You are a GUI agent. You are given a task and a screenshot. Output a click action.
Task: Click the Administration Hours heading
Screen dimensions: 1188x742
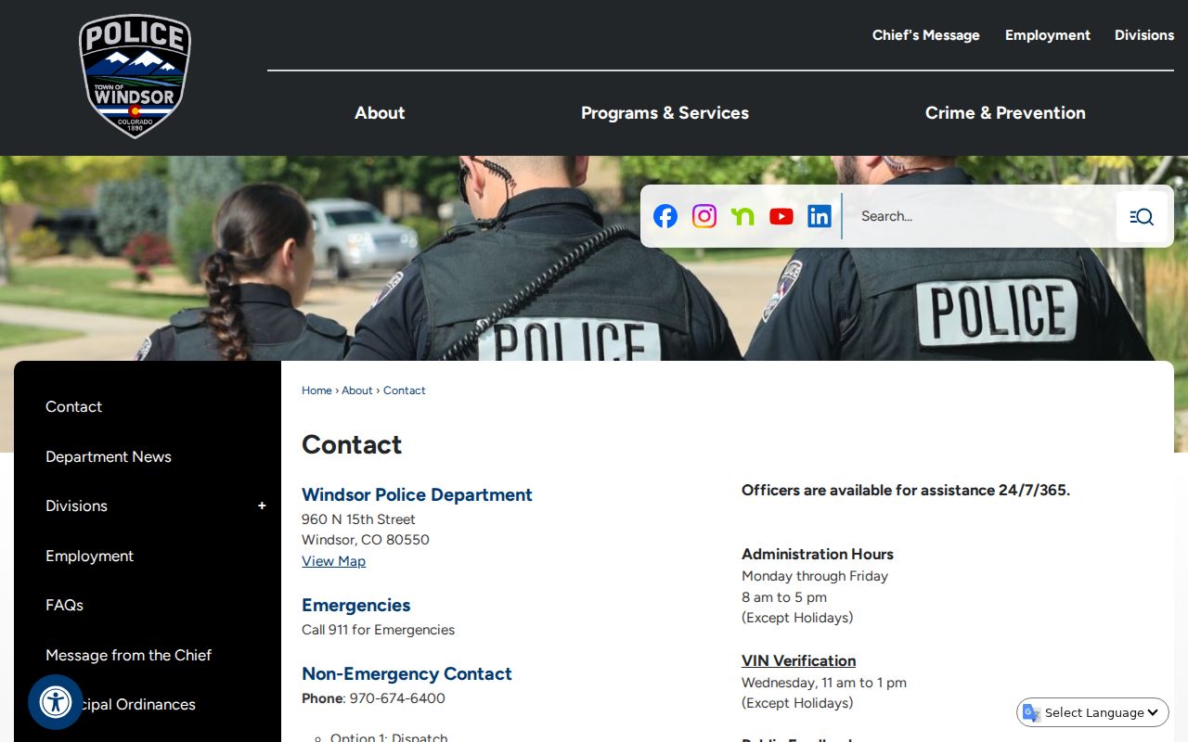tap(818, 554)
